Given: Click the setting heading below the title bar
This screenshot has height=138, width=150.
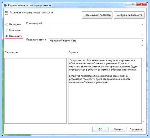Looking at the screenshot, I should 31,12.
